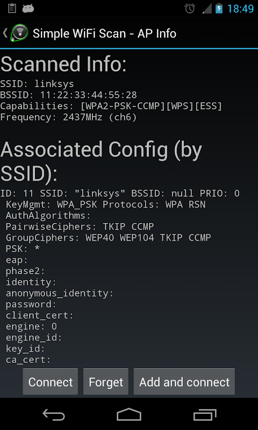258x430 pixels.
Task: Tap the charging battery icon
Action: coord(219,9)
